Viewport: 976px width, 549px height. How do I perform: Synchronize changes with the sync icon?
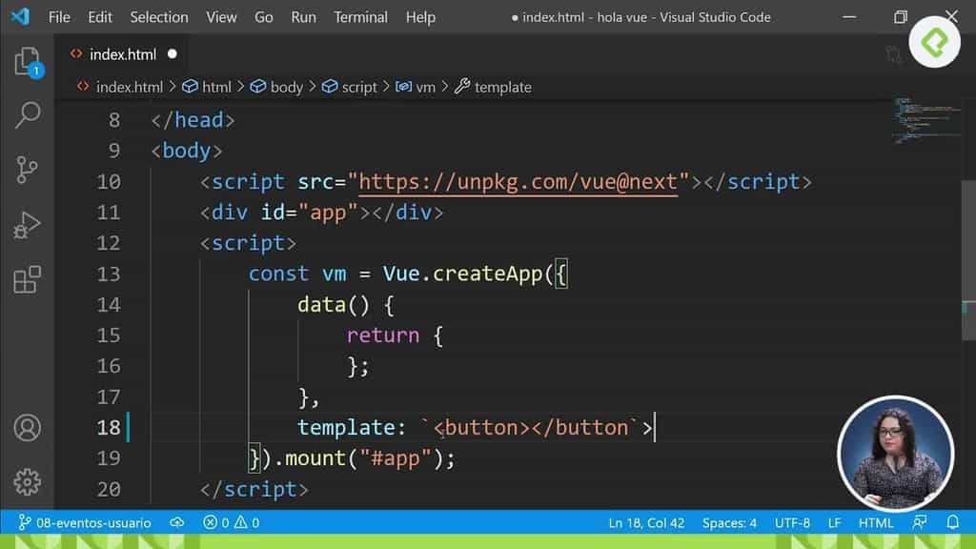[x=177, y=522]
